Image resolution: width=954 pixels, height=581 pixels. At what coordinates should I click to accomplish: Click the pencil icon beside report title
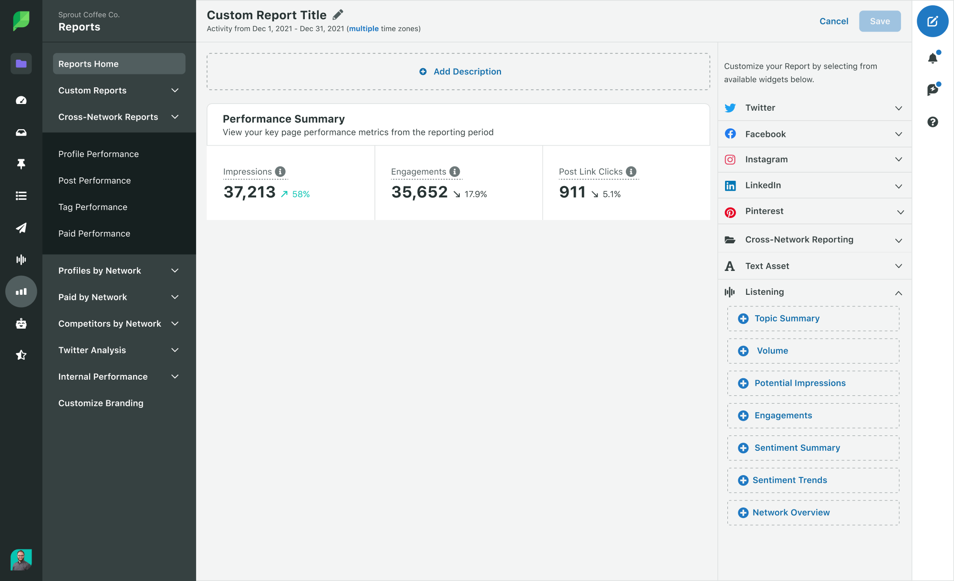pyautogui.click(x=338, y=15)
